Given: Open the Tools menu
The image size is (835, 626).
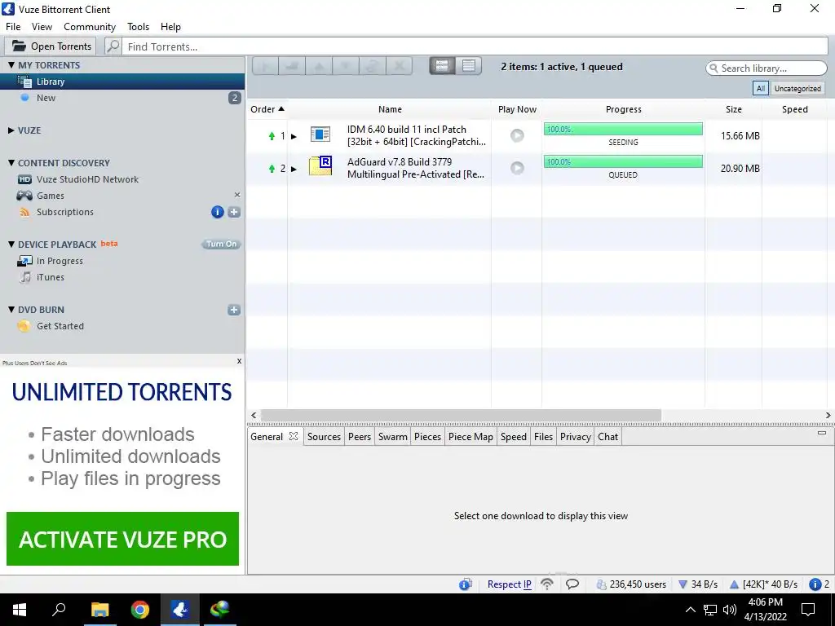Looking at the screenshot, I should pyautogui.click(x=138, y=27).
